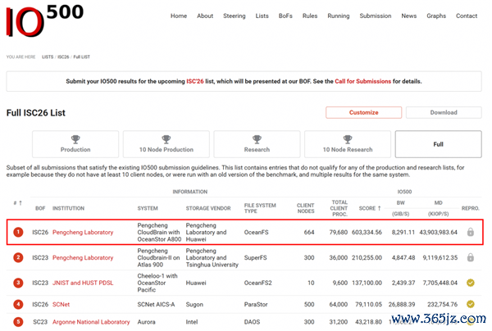Click the 10 Node Research trophy icon
The width and height of the screenshot is (492, 331).
(x=348, y=138)
